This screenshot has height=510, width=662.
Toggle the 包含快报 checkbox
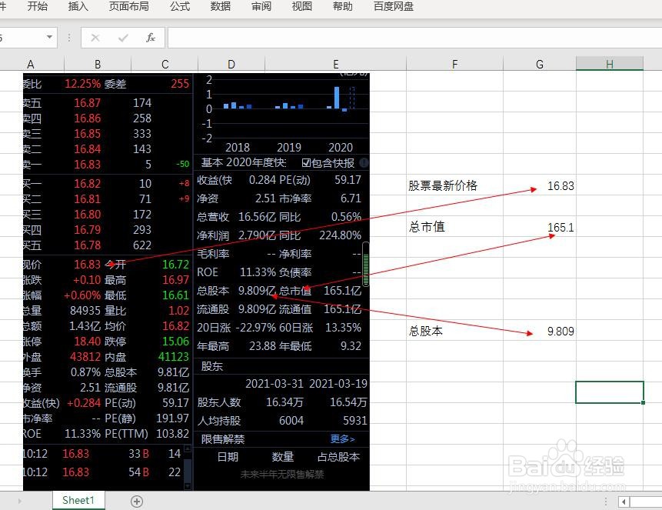(306, 163)
